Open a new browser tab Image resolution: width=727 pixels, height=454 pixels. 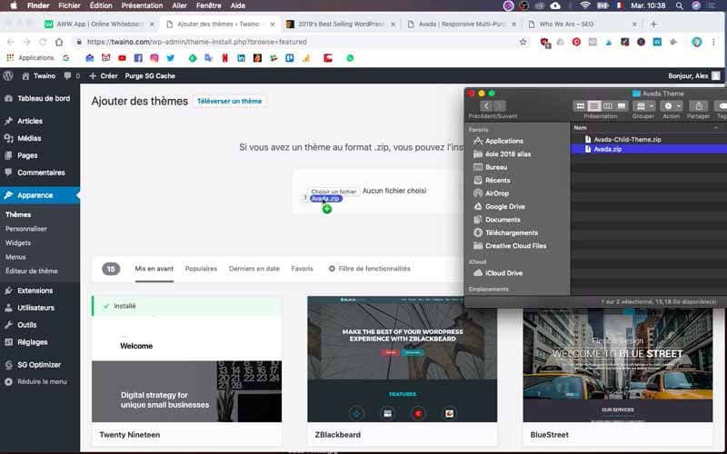[653, 25]
